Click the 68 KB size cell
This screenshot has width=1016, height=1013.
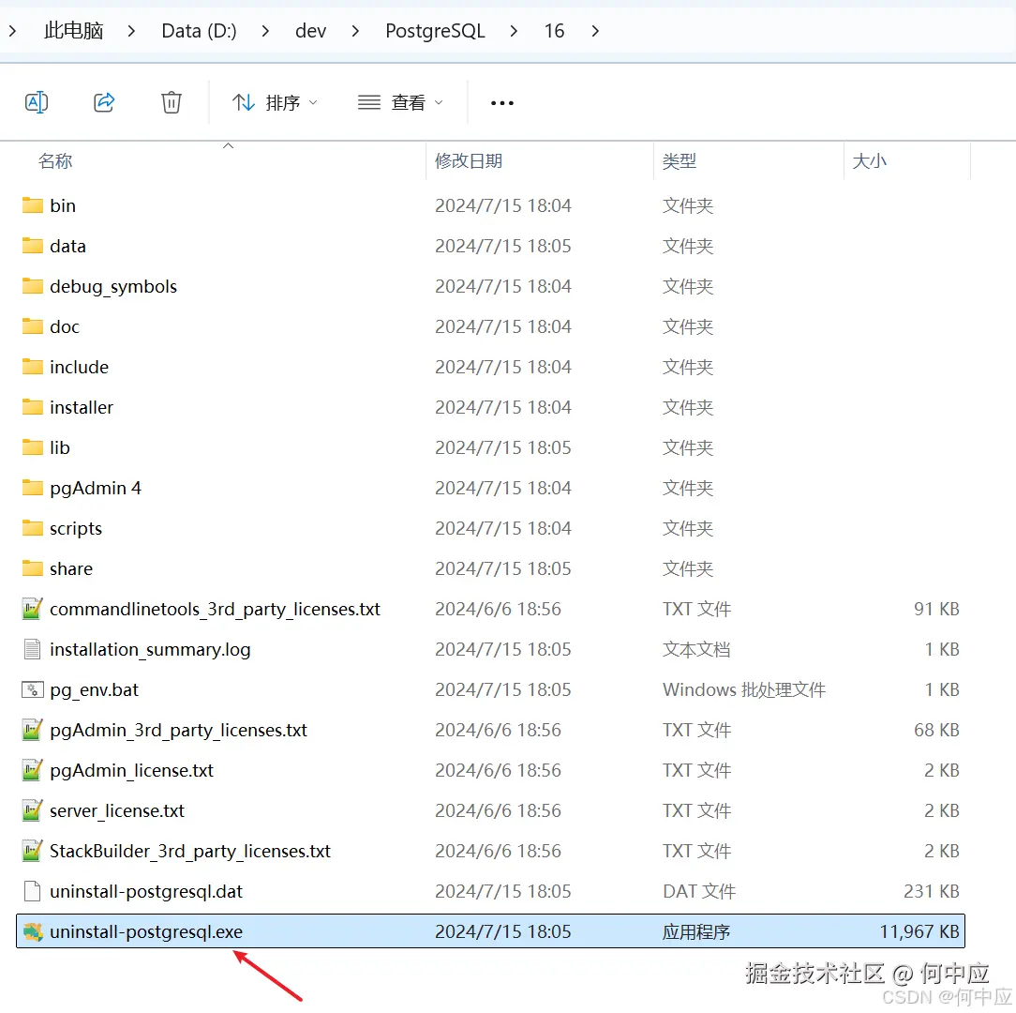(936, 730)
